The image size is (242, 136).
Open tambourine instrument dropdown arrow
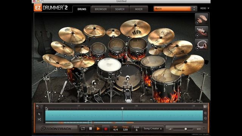coord(197,48)
